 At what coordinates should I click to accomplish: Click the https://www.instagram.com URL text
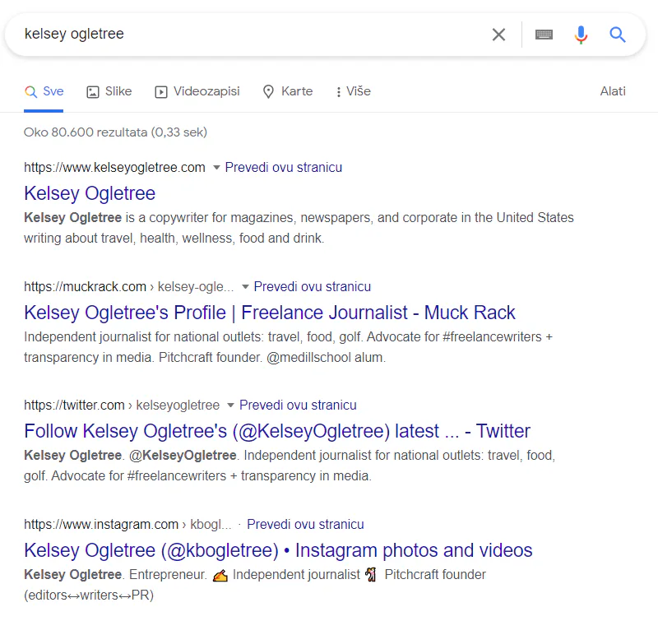click(101, 524)
